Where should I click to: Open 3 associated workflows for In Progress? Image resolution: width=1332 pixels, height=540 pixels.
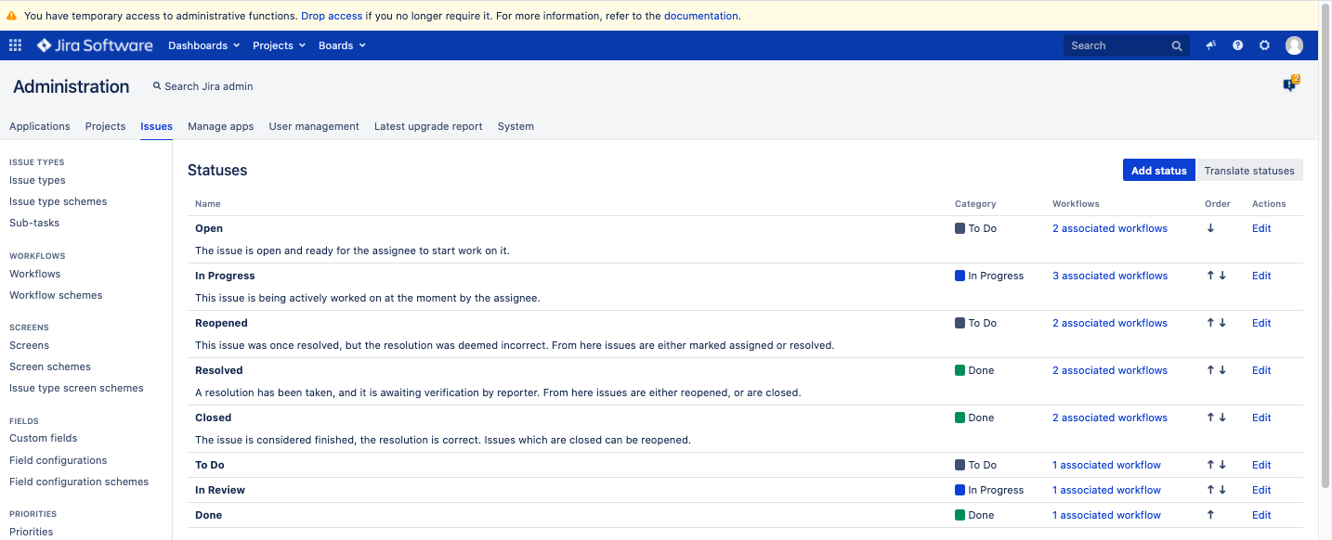tap(1109, 276)
